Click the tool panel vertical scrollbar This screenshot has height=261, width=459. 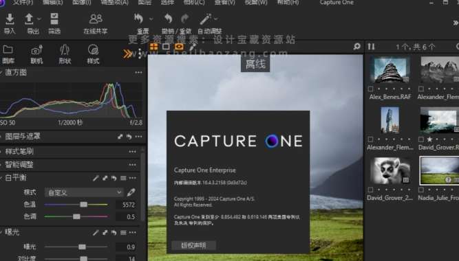tap(143, 187)
